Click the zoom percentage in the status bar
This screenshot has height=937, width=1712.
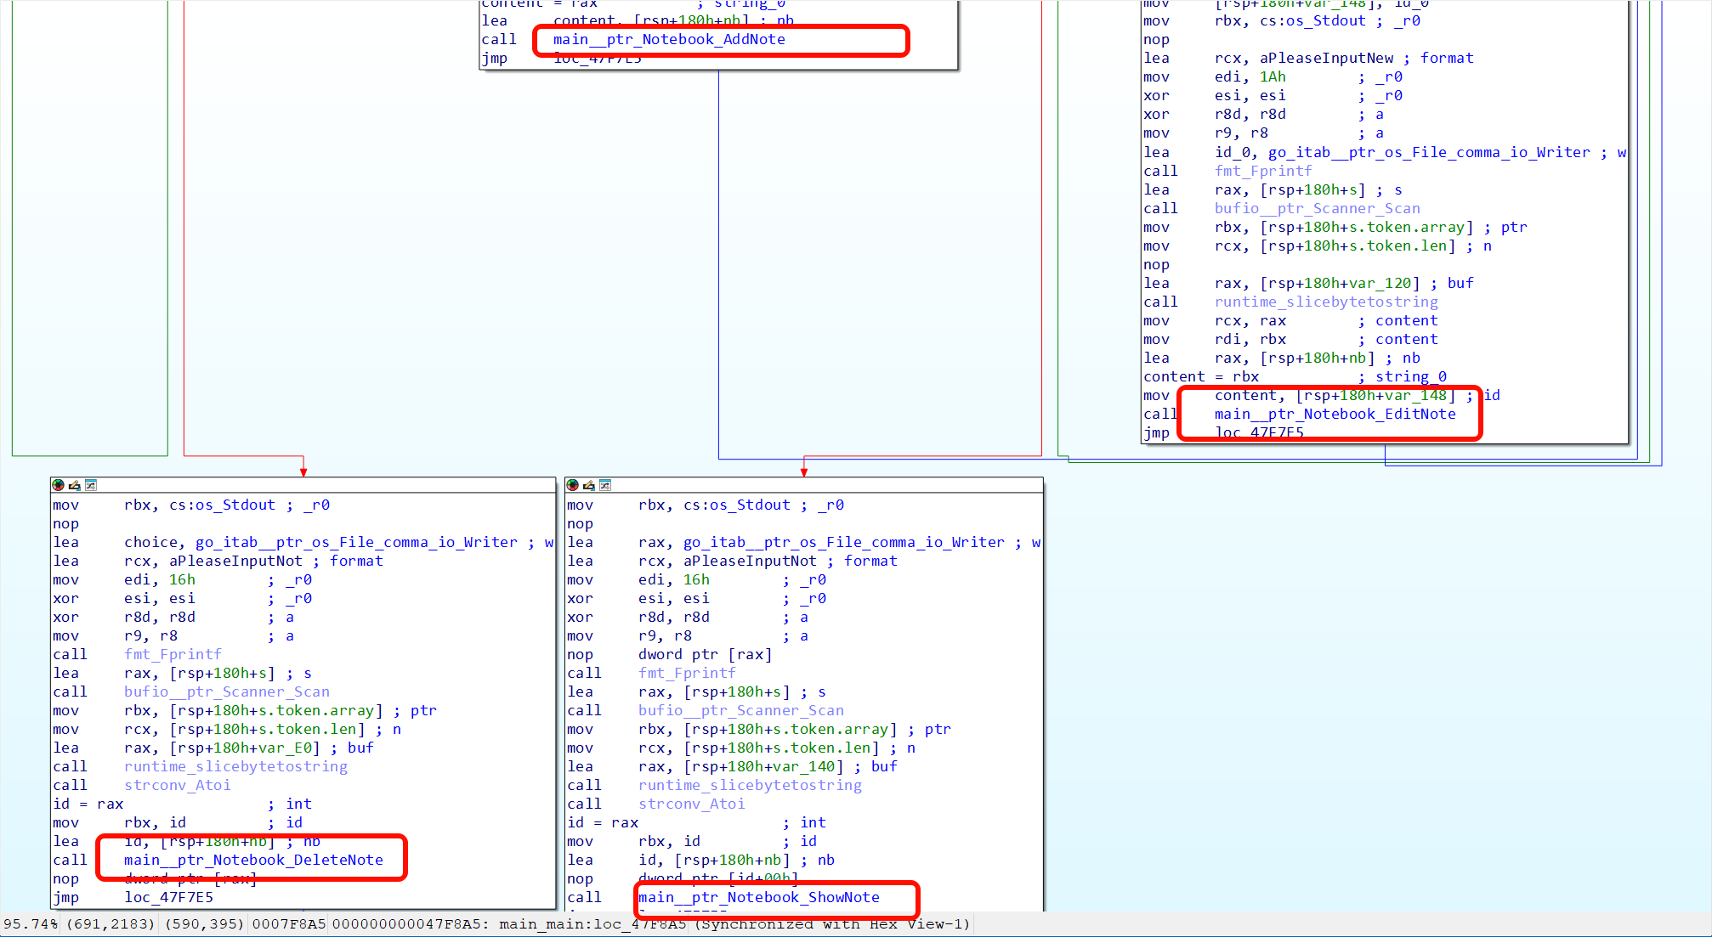coord(31,923)
